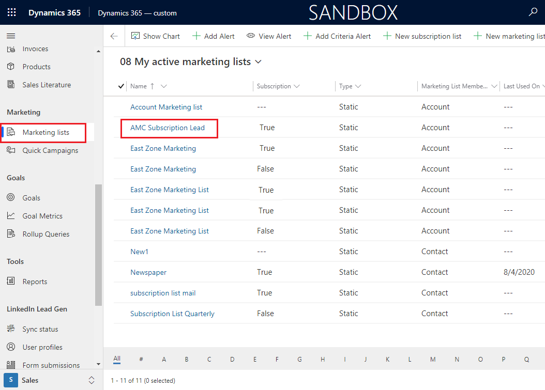This screenshot has height=390, width=545.
Task: Open Marketing lists in sidebar
Action: pos(46,132)
